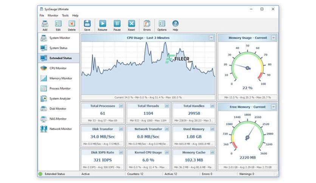The width and height of the screenshot is (316, 183).
Task: Select CPU Monitor in the sidebar
Action: click(58, 68)
